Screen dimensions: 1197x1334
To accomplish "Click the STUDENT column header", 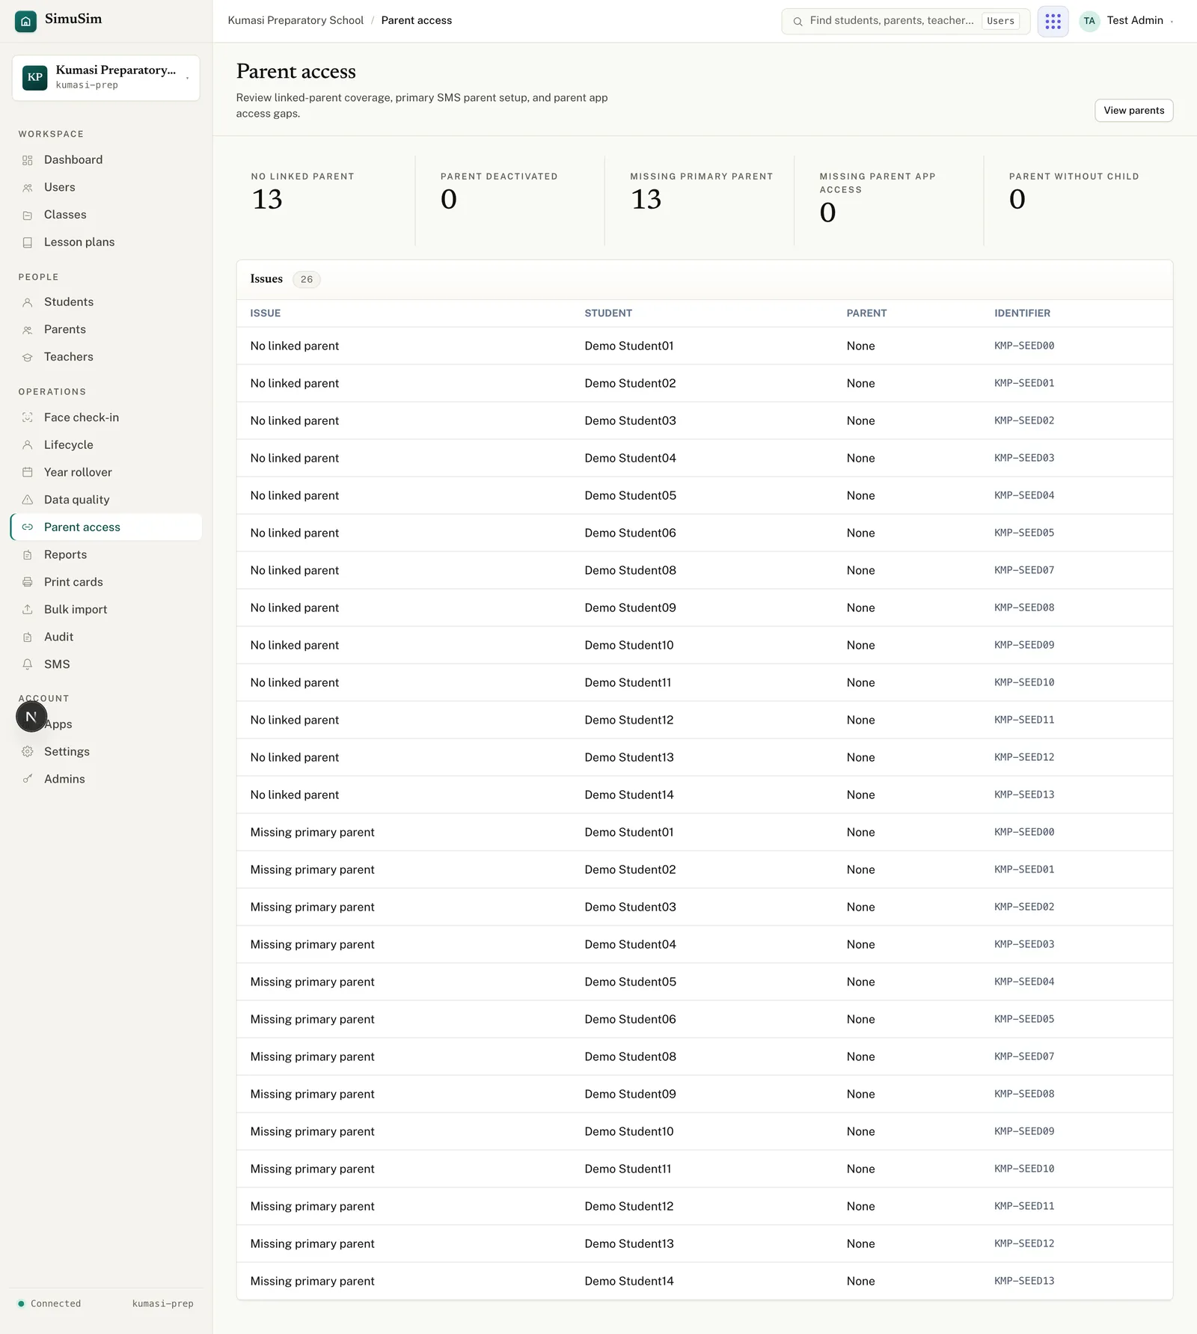I will tap(608, 313).
